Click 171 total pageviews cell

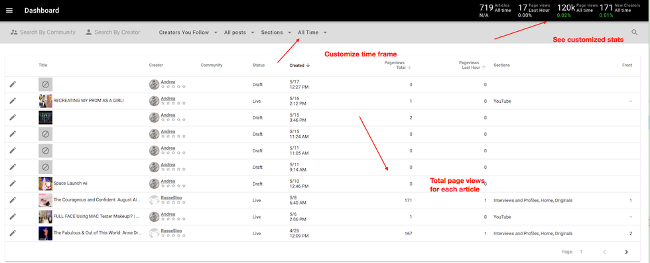[x=409, y=201]
